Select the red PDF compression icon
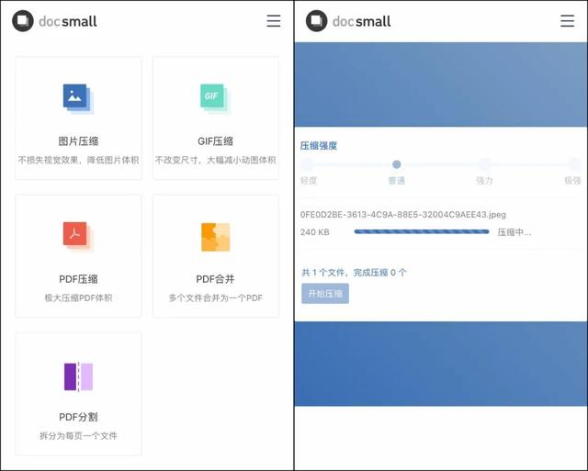 tap(78, 237)
